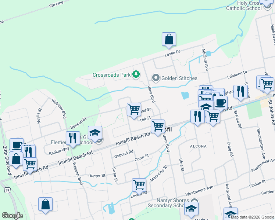This screenshot has height=220, width=275.
Task: Click the 9th Line road label
Action: point(56,4)
